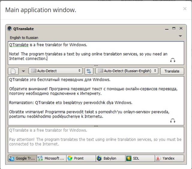The image size is (192, 169).
Task: Switch to Yandex translation service
Action: (x=169, y=158)
